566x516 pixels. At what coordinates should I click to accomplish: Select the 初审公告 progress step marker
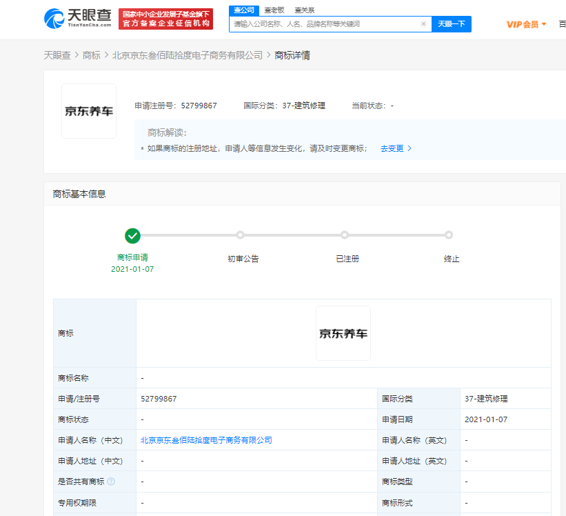[241, 235]
